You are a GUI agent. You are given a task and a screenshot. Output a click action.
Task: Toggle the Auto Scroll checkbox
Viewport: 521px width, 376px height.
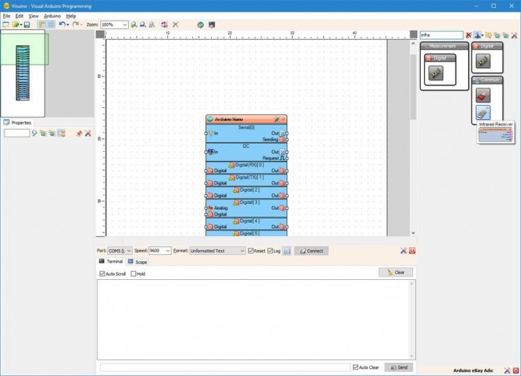coord(102,274)
